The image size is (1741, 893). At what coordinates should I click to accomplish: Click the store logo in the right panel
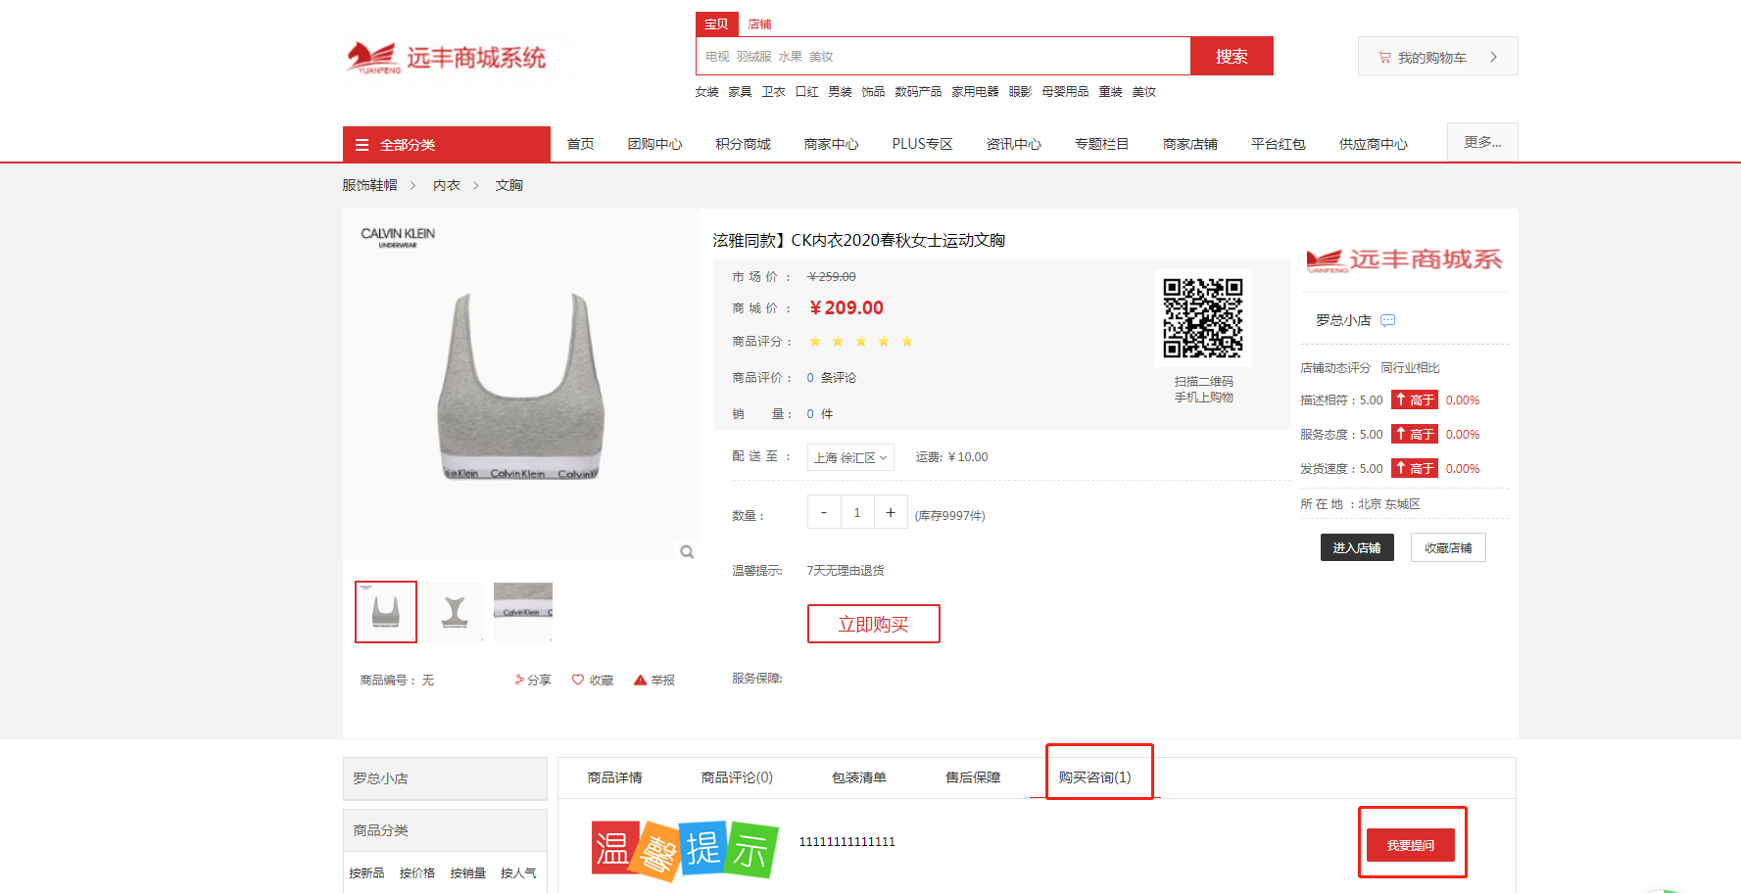[x=1404, y=259]
